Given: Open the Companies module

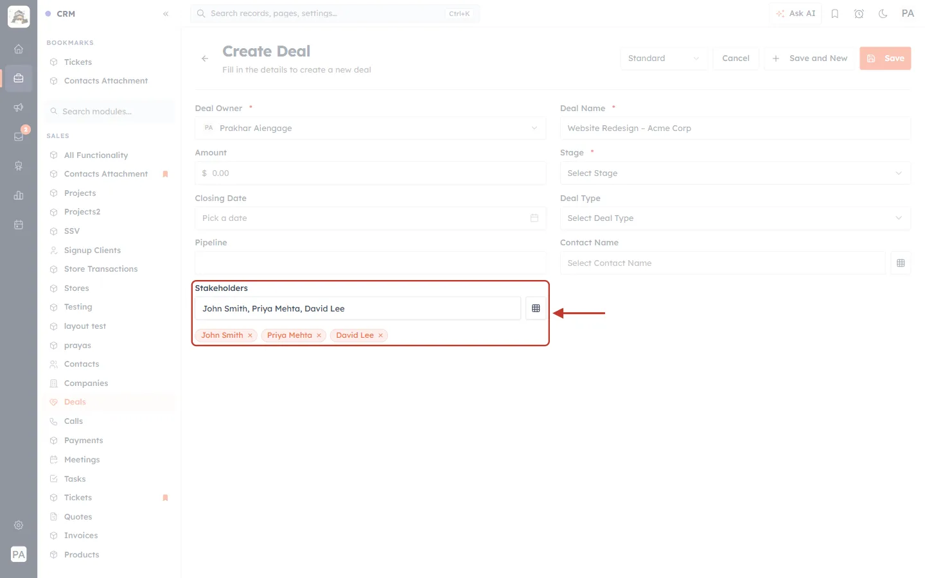Looking at the screenshot, I should pyautogui.click(x=86, y=383).
